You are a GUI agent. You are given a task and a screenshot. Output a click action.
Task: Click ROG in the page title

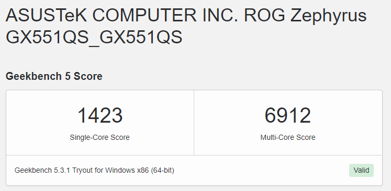(264, 16)
